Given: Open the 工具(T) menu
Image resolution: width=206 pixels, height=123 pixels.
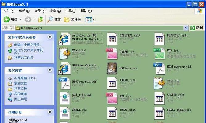Looking at the screenshot, I should (71, 11).
